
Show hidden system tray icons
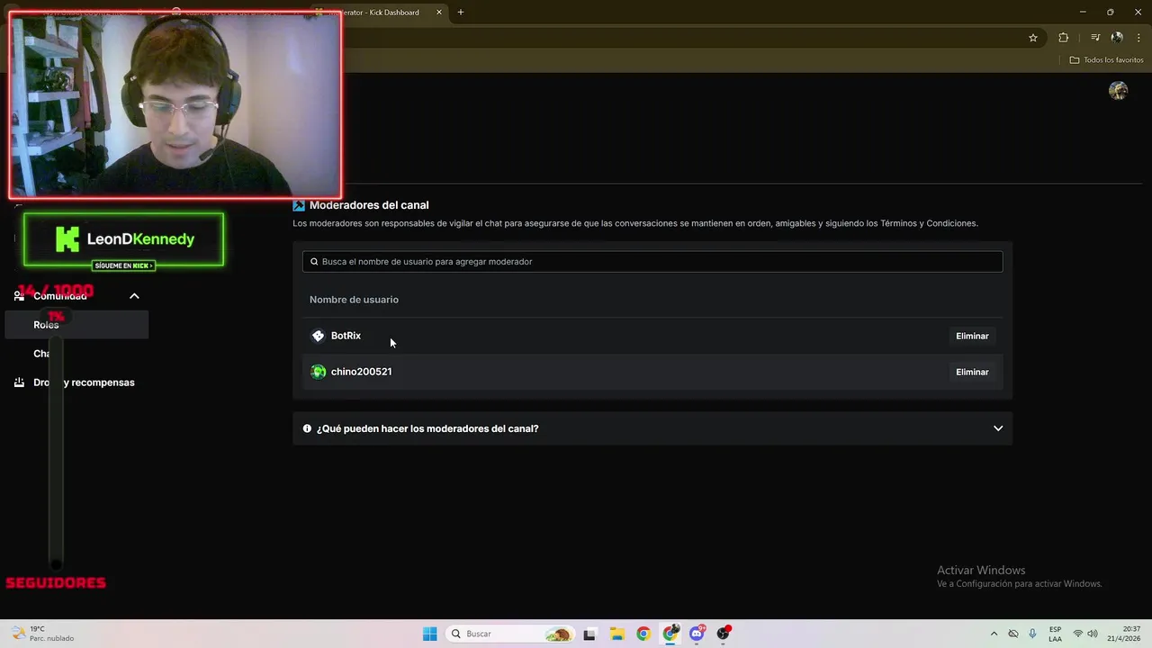tap(994, 634)
